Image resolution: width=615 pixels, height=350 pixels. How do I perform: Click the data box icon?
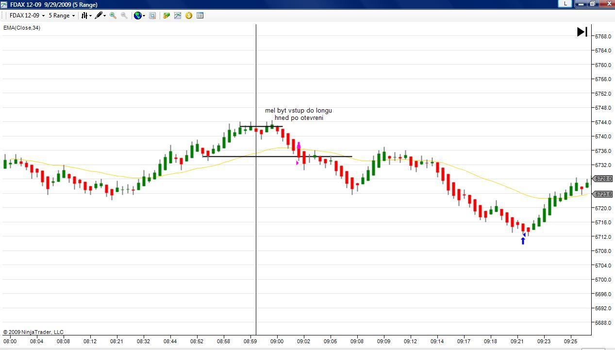pos(152,16)
